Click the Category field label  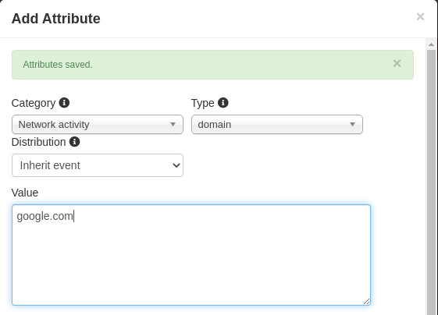[x=34, y=103]
